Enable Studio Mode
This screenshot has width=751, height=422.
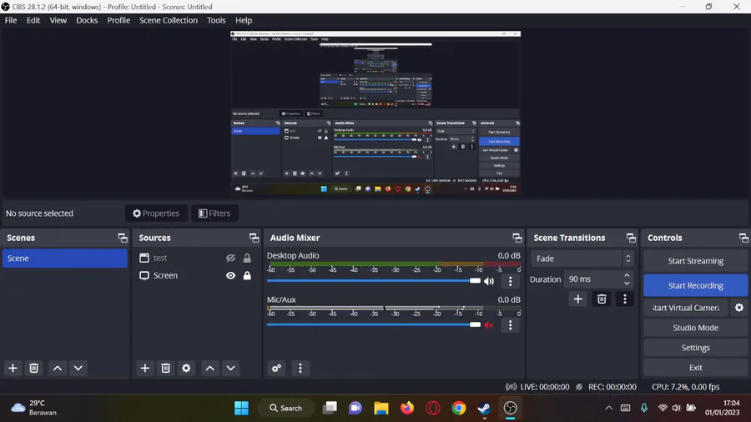coord(695,328)
